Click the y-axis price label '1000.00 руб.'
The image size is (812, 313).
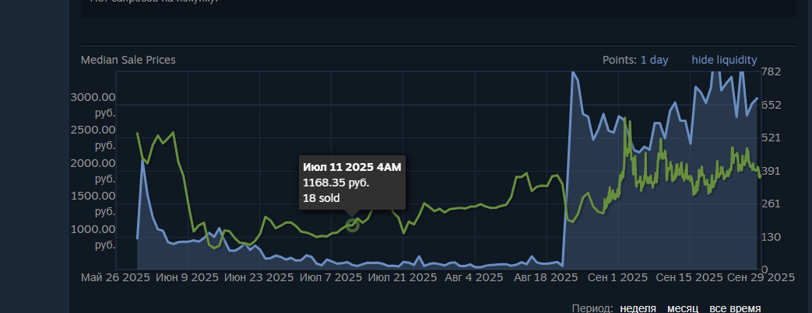pos(93,237)
